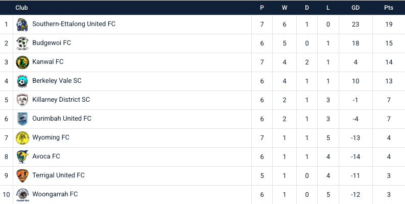
Task: Select the Kanwal FC club name
Action: click(48, 62)
